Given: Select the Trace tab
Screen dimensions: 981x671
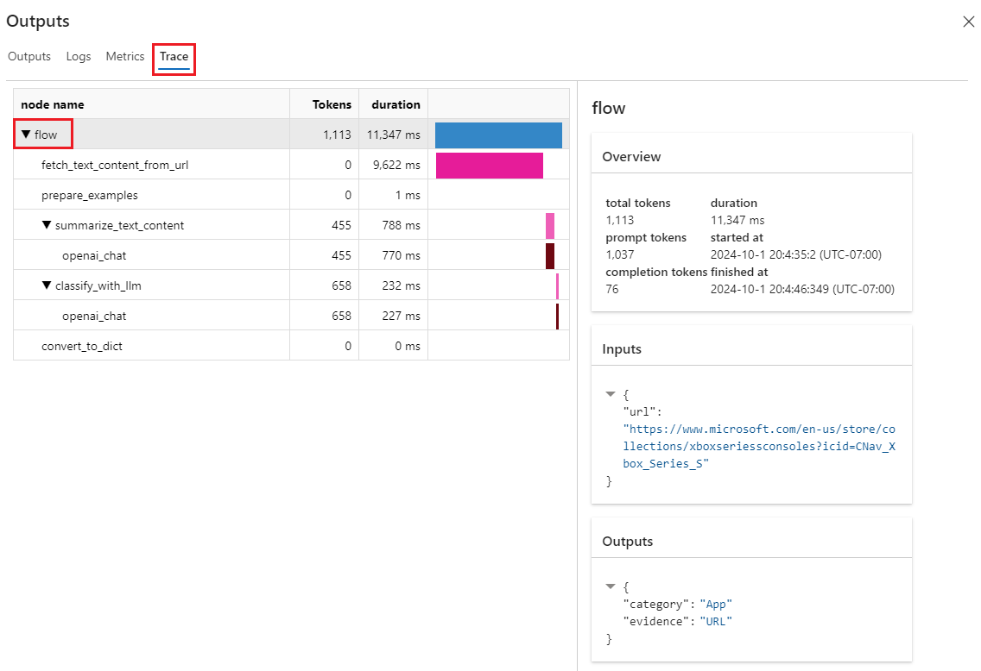Looking at the screenshot, I should (174, 57).
